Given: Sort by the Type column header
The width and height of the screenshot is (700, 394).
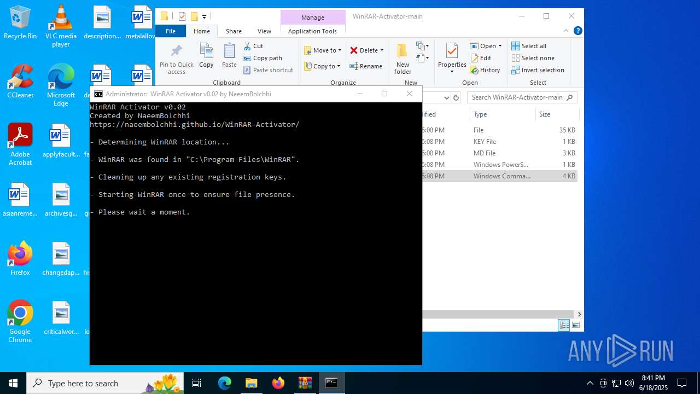Looking at the screenshot, I should tap(502, 114).
